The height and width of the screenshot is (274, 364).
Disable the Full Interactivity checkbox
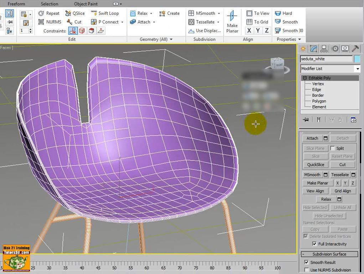tap(314, 244)
